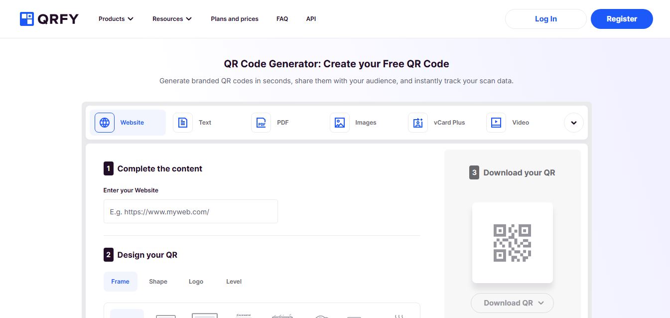The width and height of the screenshot is (670, 318).
Task: Click the 'Download your QR' heading
Action: click(x=519, y=172)
